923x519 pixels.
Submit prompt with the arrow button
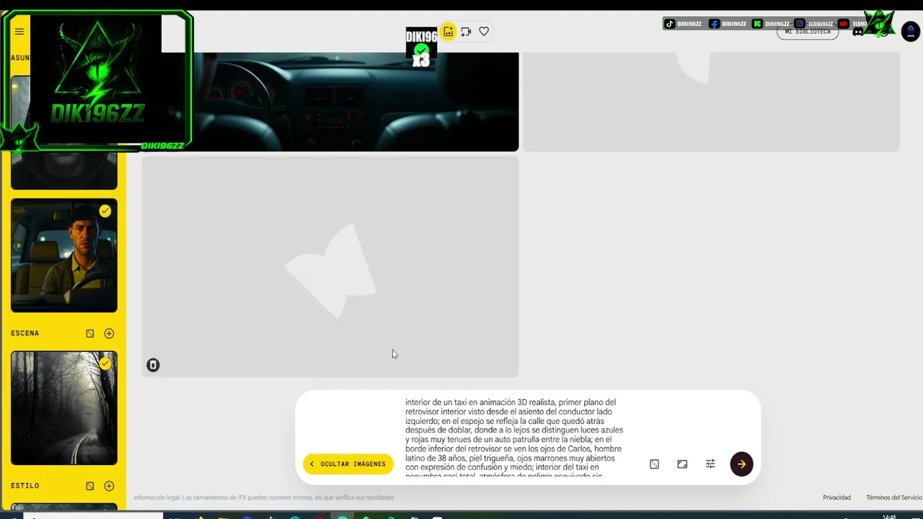(741, 464)
